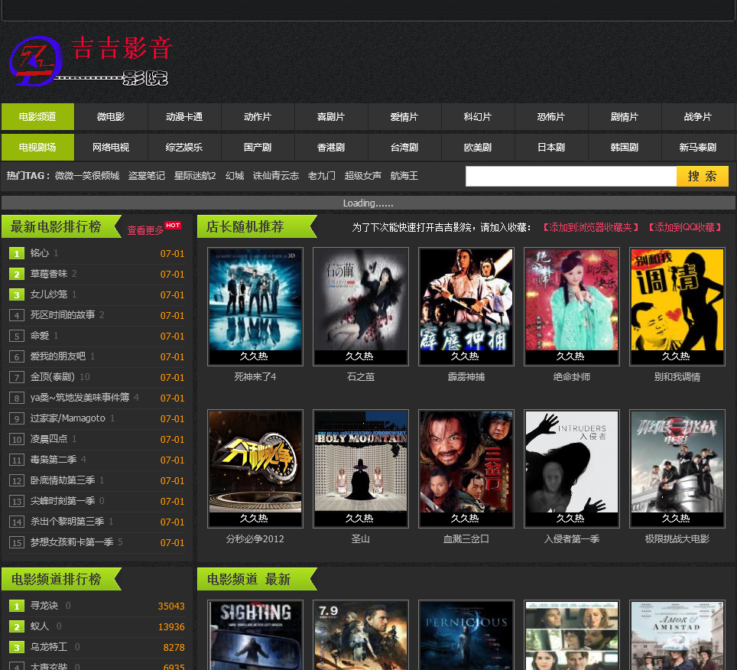
Task: Open ranked entry 过家家/Mamagoto
Action: tap(68, 418)
